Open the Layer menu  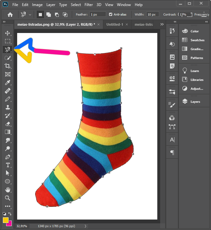(51, 5)
